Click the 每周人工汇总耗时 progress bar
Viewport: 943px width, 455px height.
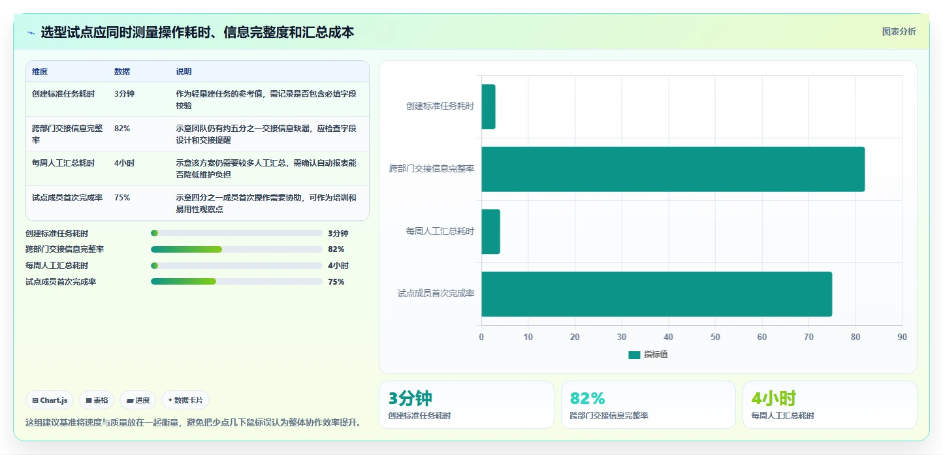tap(236, 266)
